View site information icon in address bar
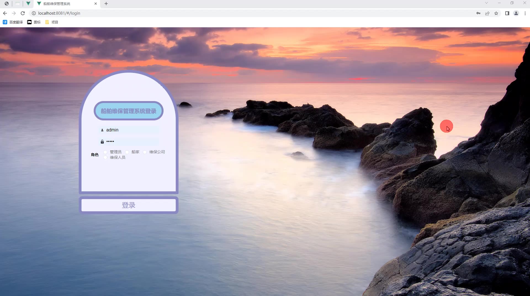 [x=34, y=13]
